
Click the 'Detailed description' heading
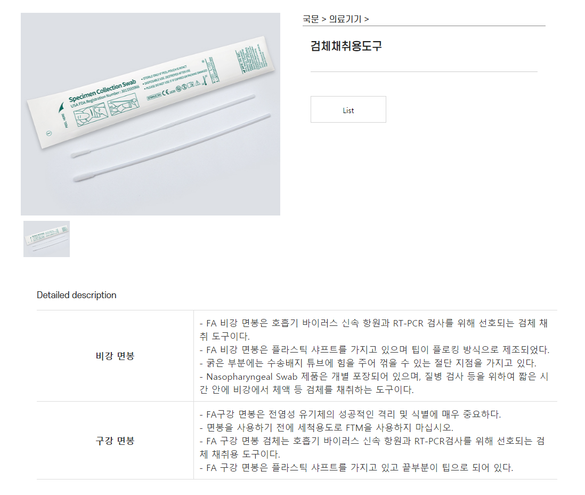click(x=77, y=295)
